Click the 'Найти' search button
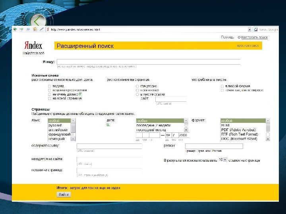Screen dimensions: 286x214 (64, 194)
